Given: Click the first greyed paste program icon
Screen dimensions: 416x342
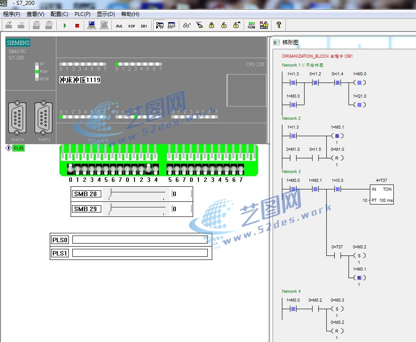Looking at the screenshot, I should [36, 25].
